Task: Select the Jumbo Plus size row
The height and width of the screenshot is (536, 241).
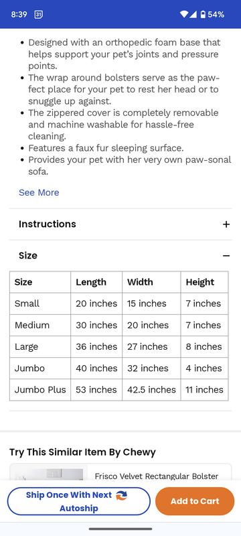Action: pyautogui.click(x=118, y=390)
